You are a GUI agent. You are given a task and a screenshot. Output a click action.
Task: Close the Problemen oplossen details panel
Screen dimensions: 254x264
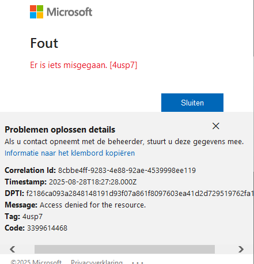[216, 126]
